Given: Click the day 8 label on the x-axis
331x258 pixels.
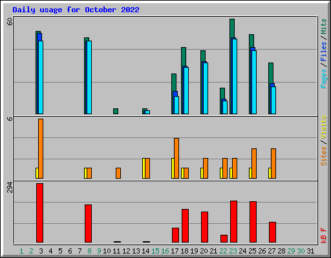Looking at the screenshot, I should point(89,251).
